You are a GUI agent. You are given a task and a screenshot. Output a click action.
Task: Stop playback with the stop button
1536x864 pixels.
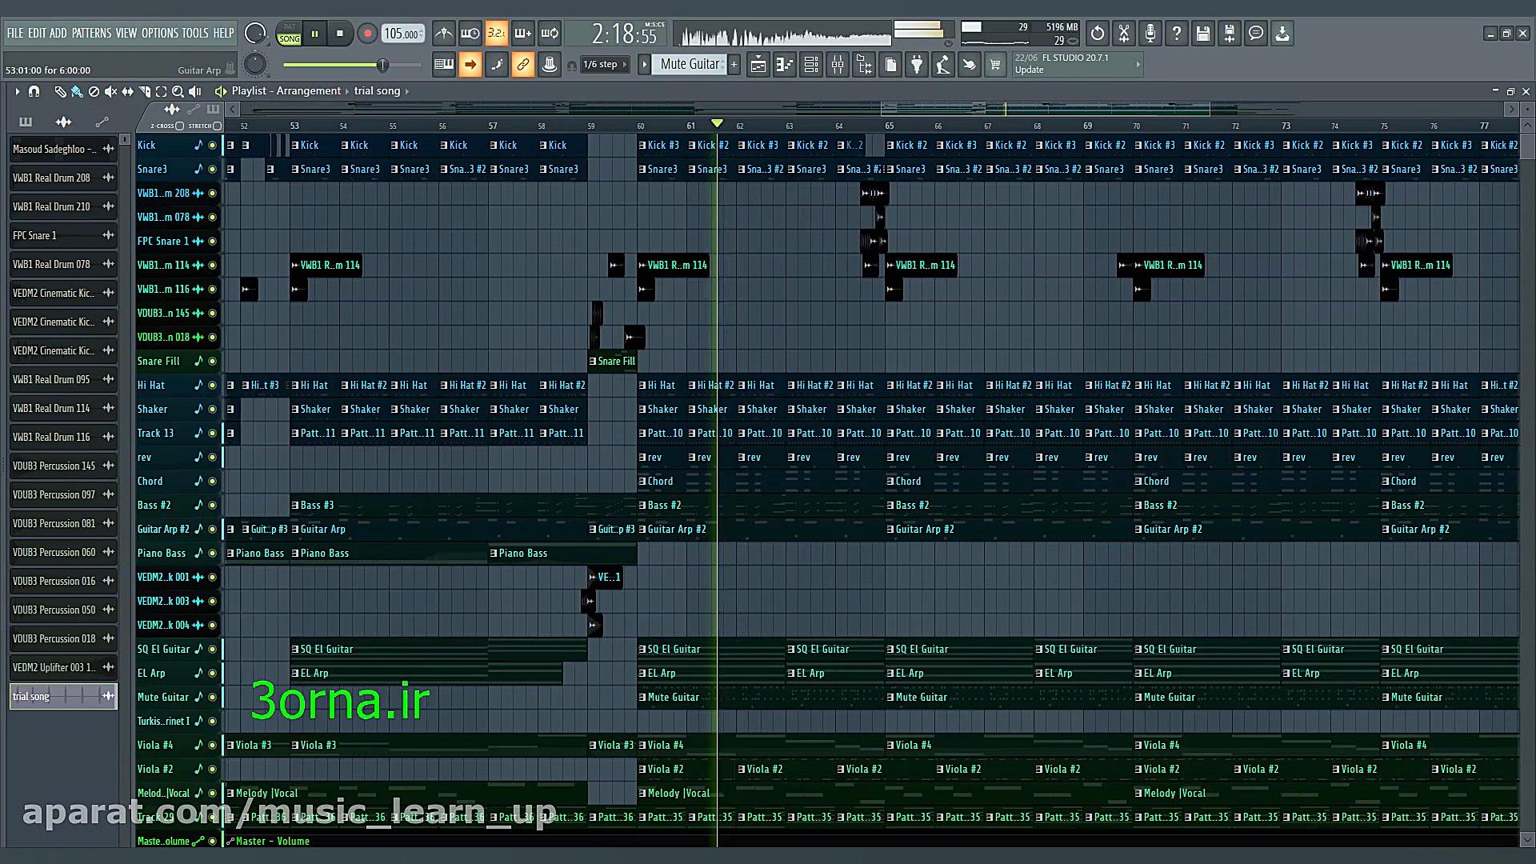coord(340,34)
